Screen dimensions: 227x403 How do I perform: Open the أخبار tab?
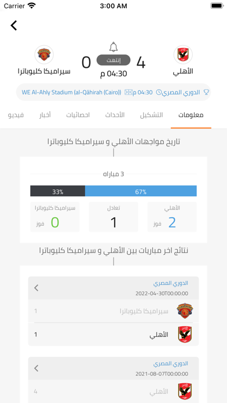point(45,115)
